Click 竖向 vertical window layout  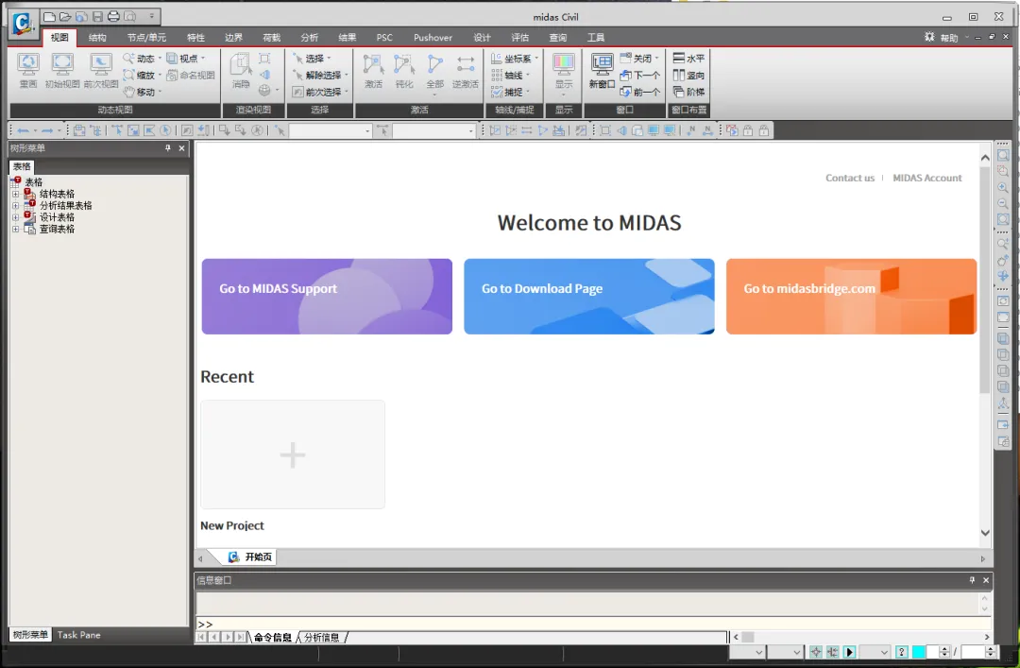pyautogui.click(x=688, y=75)
